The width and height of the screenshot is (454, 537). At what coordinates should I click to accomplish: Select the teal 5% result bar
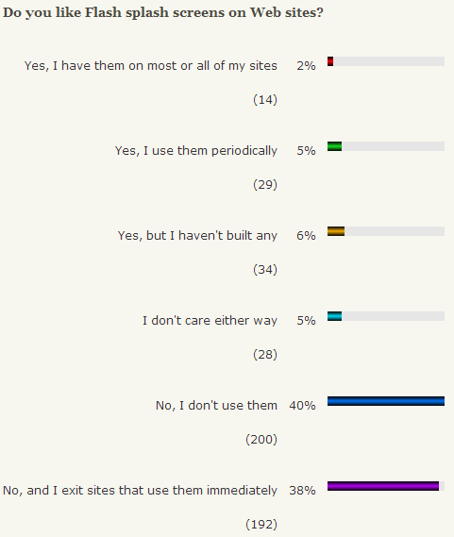click(334, 316)
